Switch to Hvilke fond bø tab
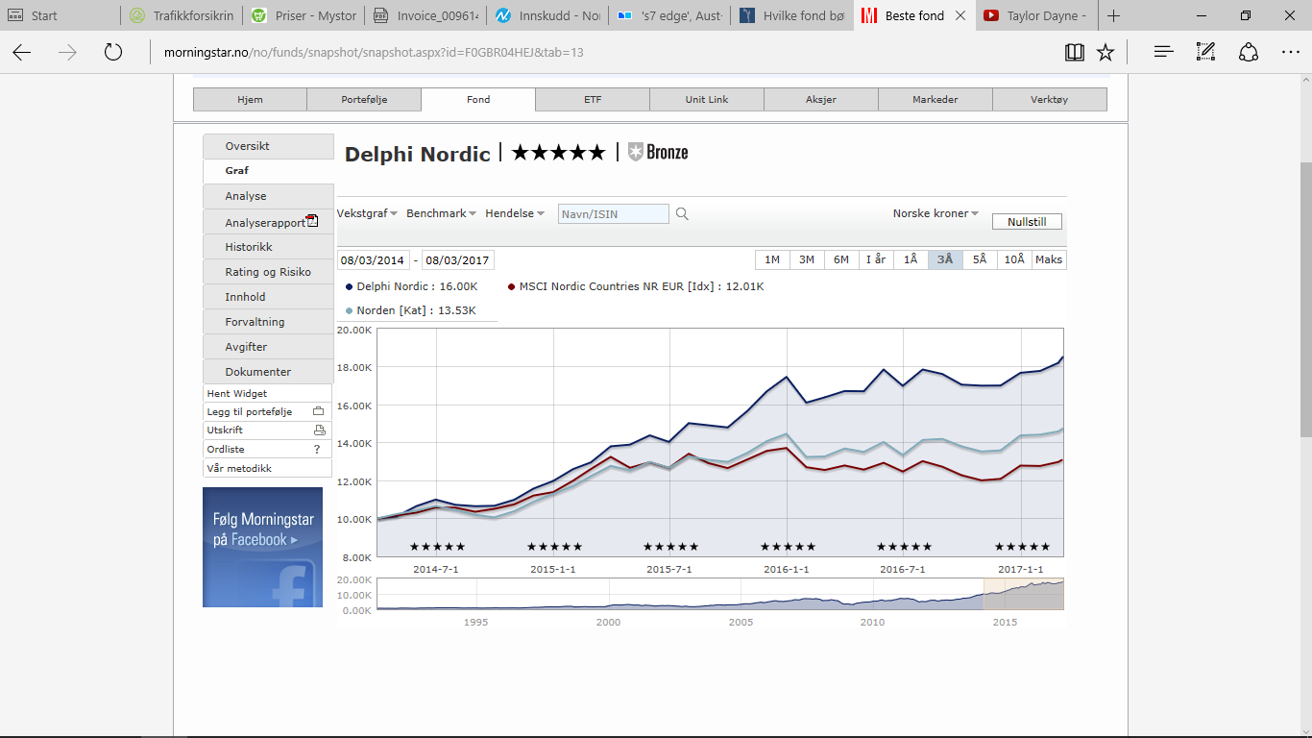Screen dimensions: 1312x738 [791, 15]
